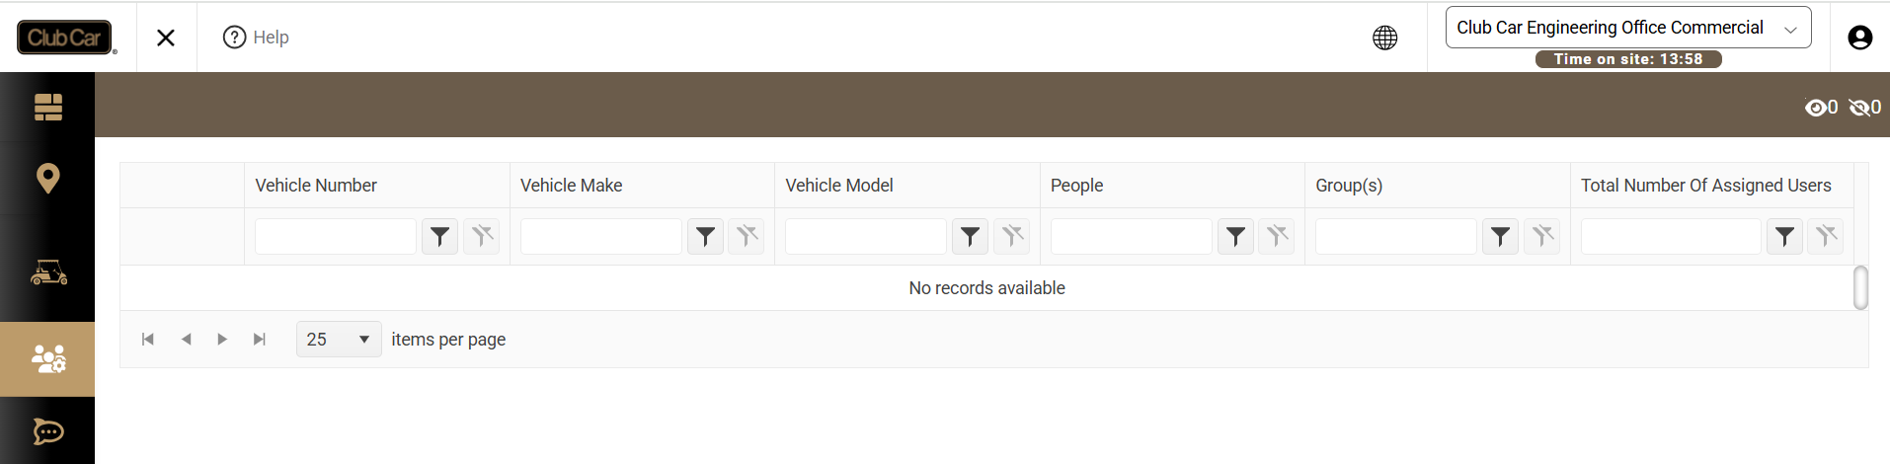Viewport: 1890px width, 464px height.
Task: Clear the Vehicle Model filter
Action: [x=1012, y=237]
